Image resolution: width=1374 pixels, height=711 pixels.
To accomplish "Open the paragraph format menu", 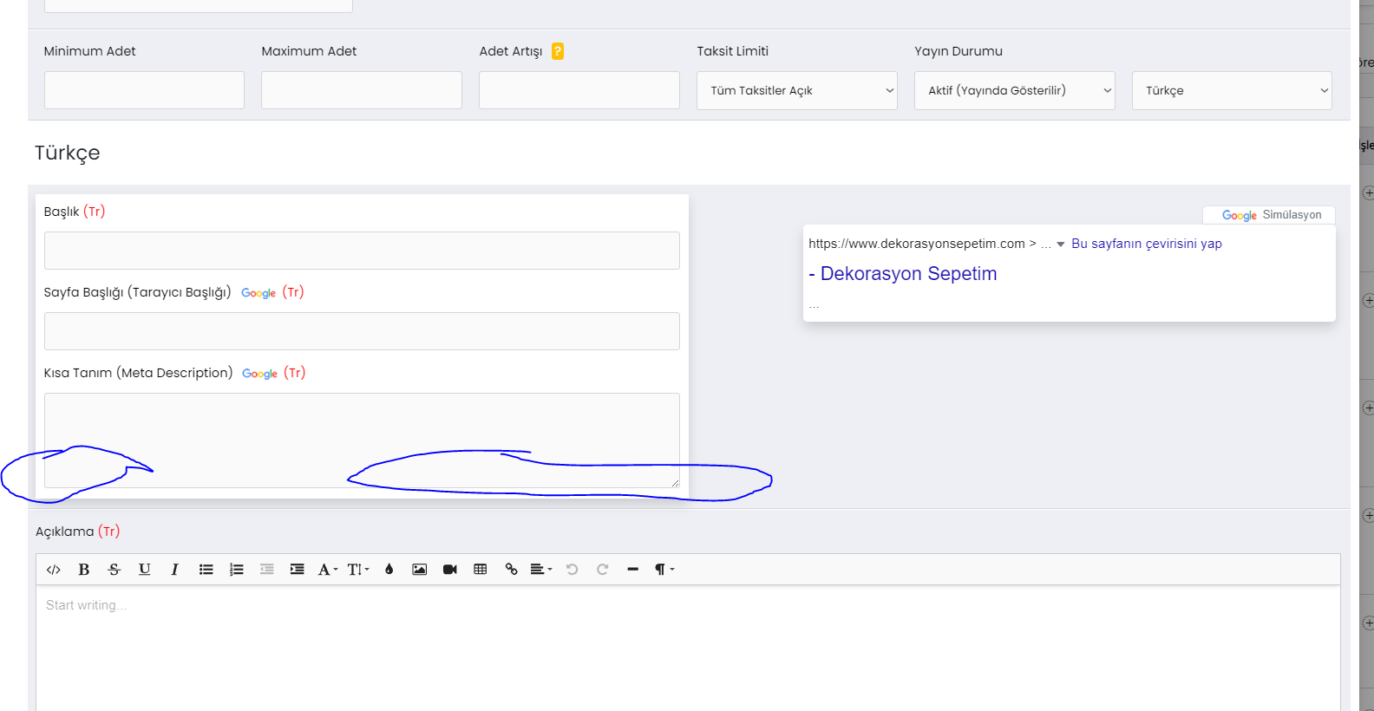I will pyautogui.click(x=664, y=570).
